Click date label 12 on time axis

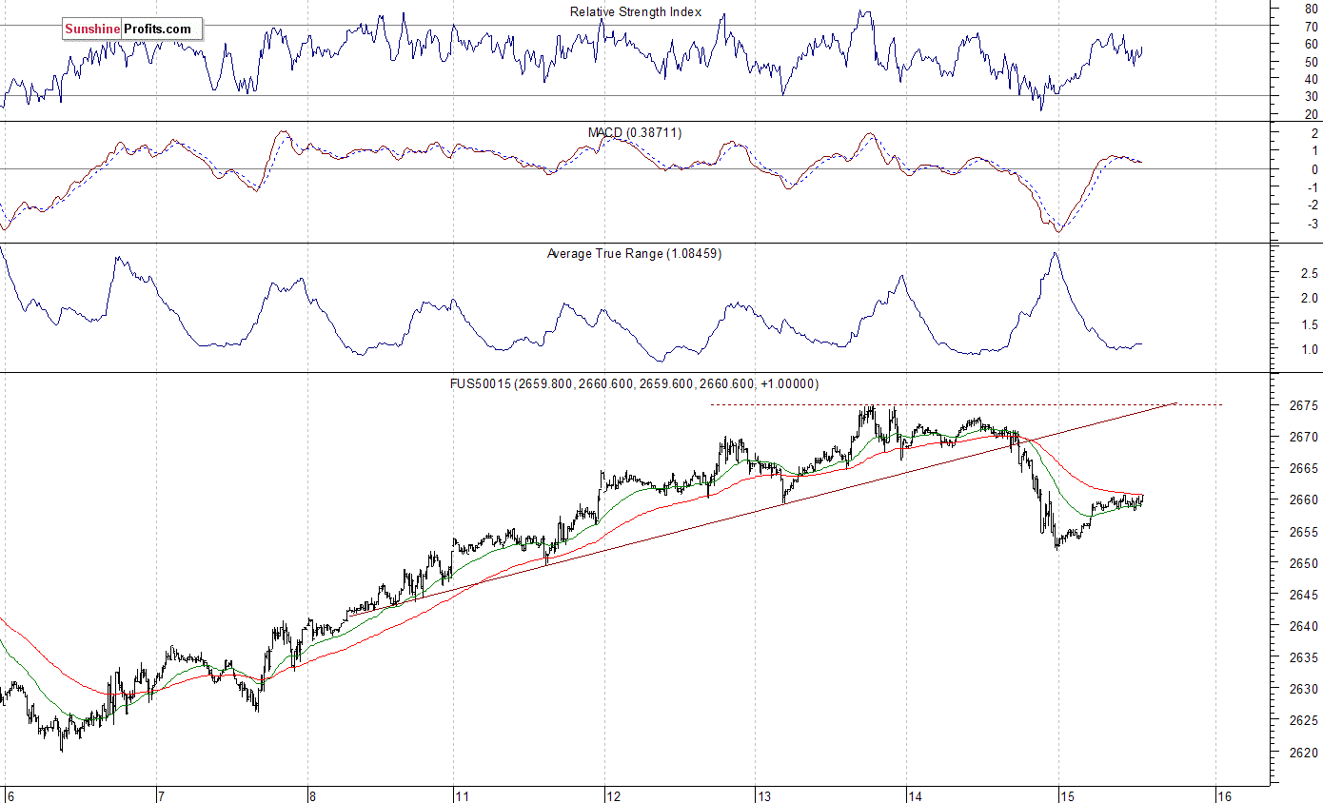613,795
